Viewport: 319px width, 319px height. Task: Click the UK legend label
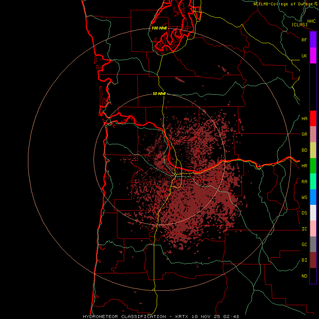304,56
